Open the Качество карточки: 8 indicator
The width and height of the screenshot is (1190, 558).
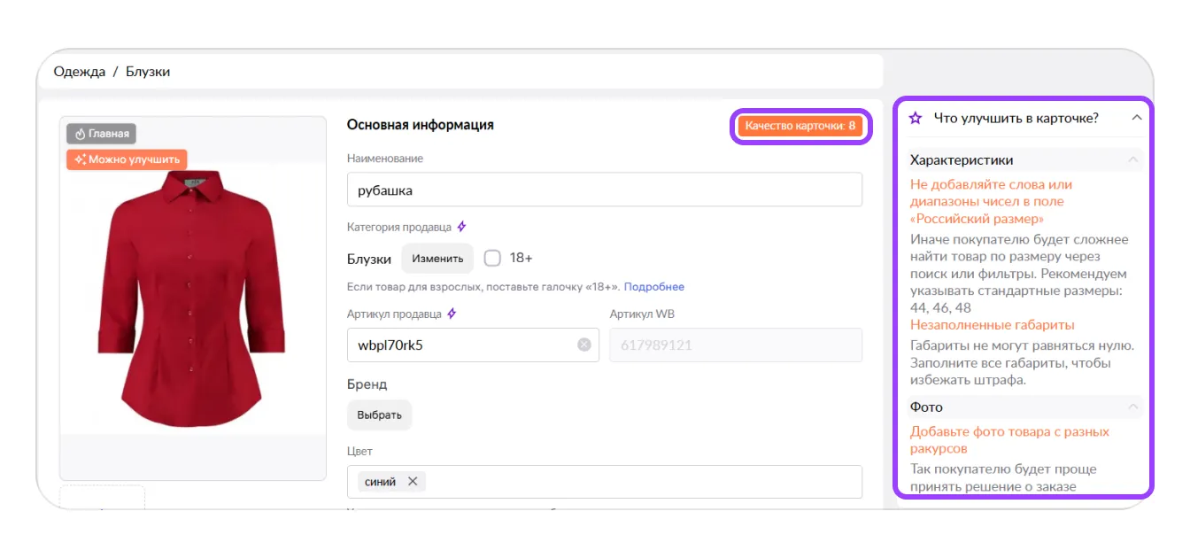(x=800, y=126)
